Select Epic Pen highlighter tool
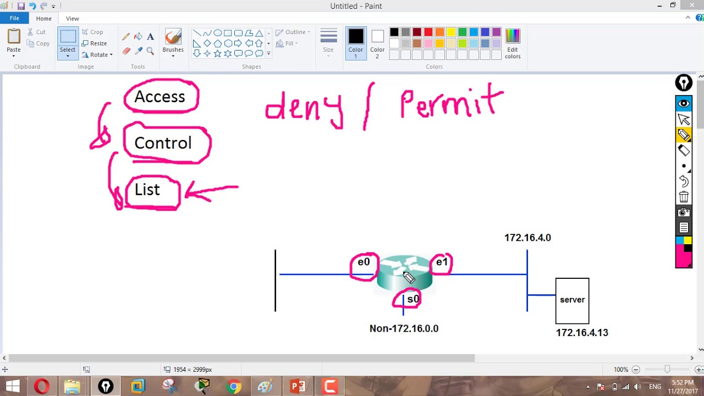Viewport: 704px width, 396px height. pyautogui.click(x=684, y=135)
